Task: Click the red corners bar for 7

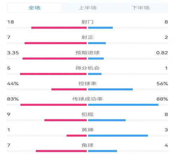Action: pyautogui.click(x=61, y=151)
